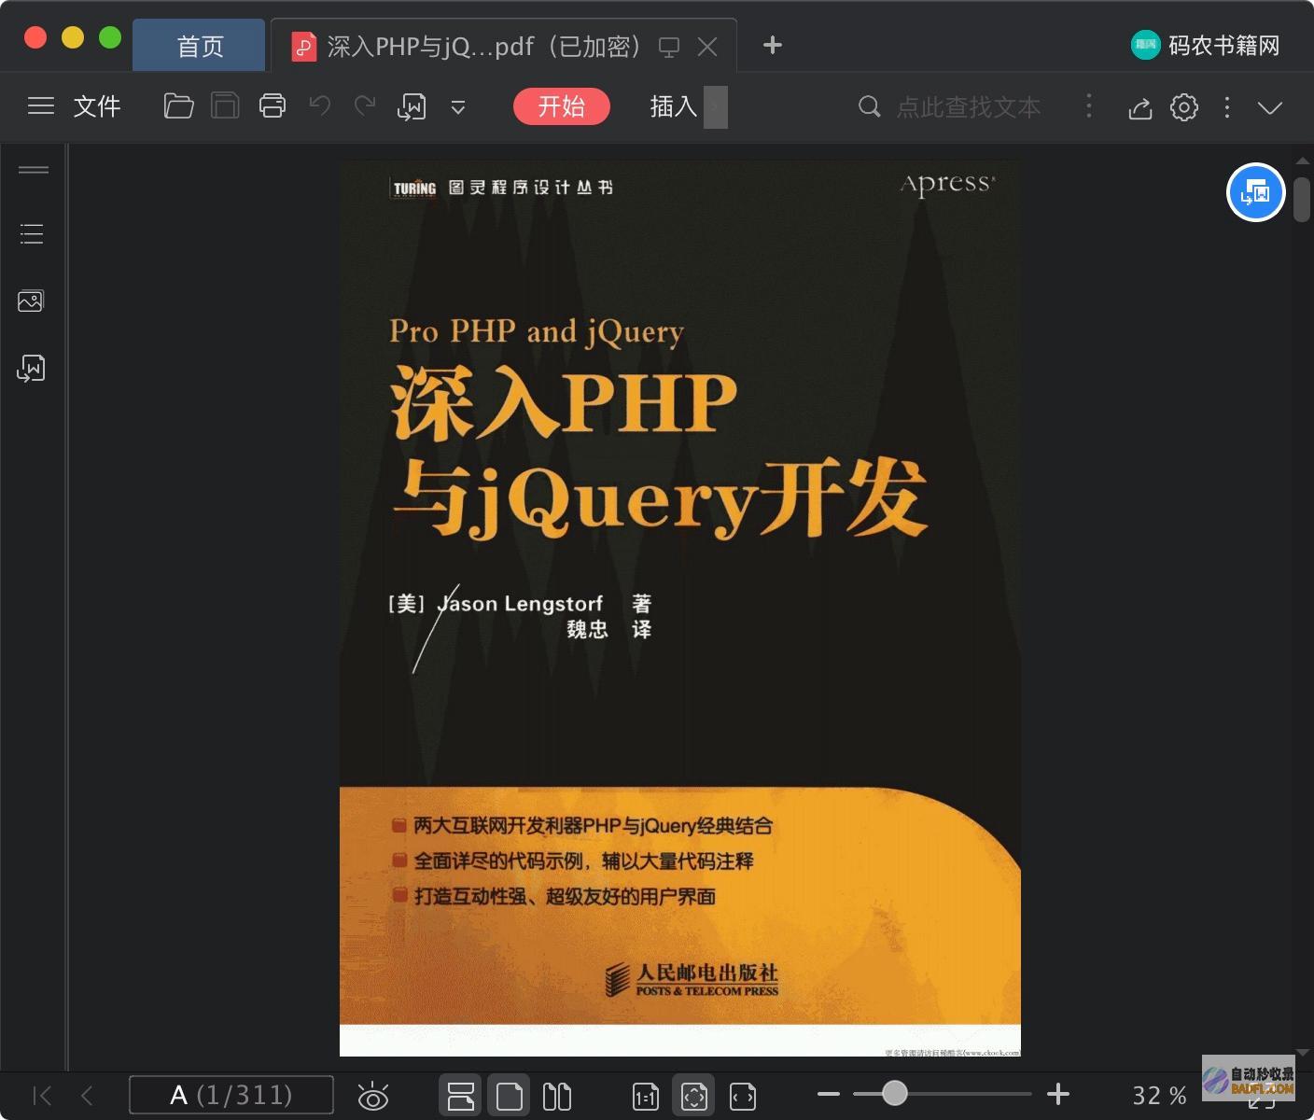
Task: Focus the 点此查找文本 search field
Action: (x=969, y=107)
